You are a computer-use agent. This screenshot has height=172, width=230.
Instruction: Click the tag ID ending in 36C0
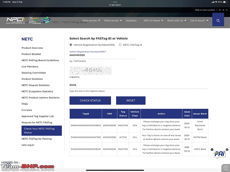[86, 126]
